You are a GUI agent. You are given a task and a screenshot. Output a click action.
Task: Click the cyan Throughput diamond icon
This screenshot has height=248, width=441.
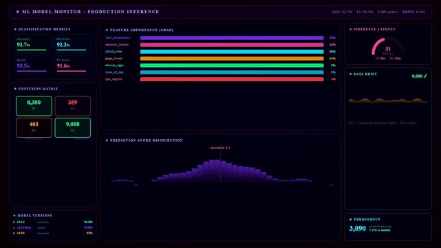tap(350, 219)
